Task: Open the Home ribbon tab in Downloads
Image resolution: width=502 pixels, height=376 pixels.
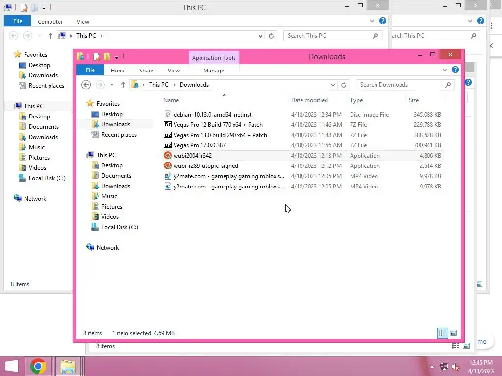Action: pyautogui.click(x=118, y=70)
